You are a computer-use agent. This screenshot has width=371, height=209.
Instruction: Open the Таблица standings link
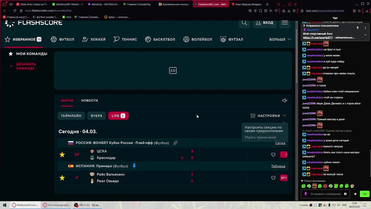click(x=278, y=166)
